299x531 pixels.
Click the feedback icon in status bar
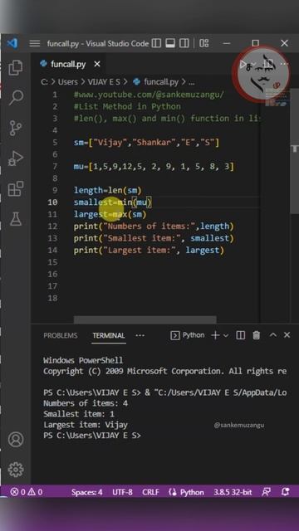tap(267, 492)
